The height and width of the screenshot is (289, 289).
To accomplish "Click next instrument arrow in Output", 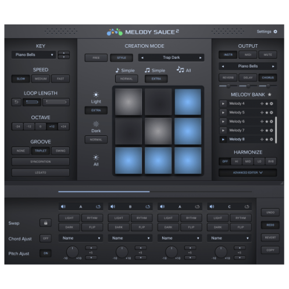I will tap(273, 66).
